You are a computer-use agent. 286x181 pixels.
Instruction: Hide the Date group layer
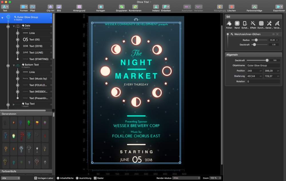[51, 26]
